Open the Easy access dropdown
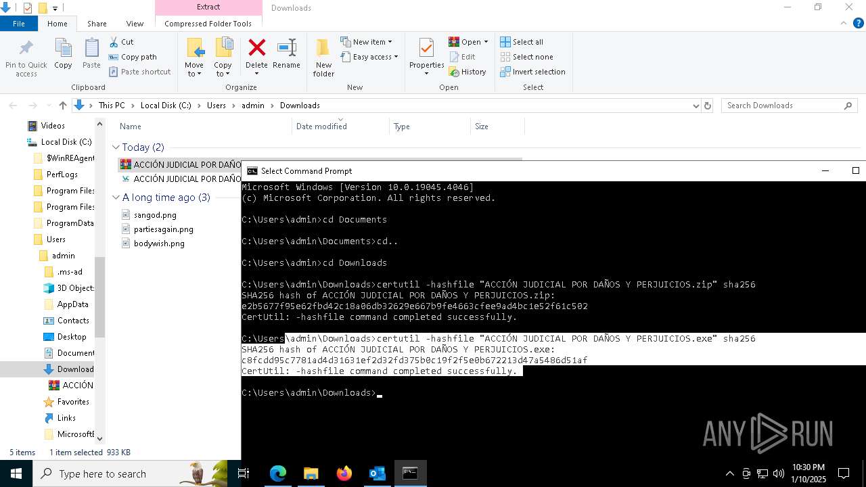The image size is (866, 487). (x=369, y=57)
